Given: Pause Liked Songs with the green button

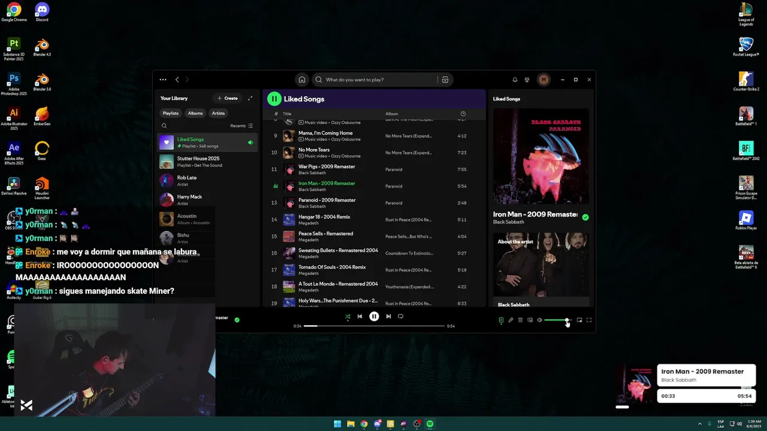Looking at the screenshot, I should click(x=274, y=99).
